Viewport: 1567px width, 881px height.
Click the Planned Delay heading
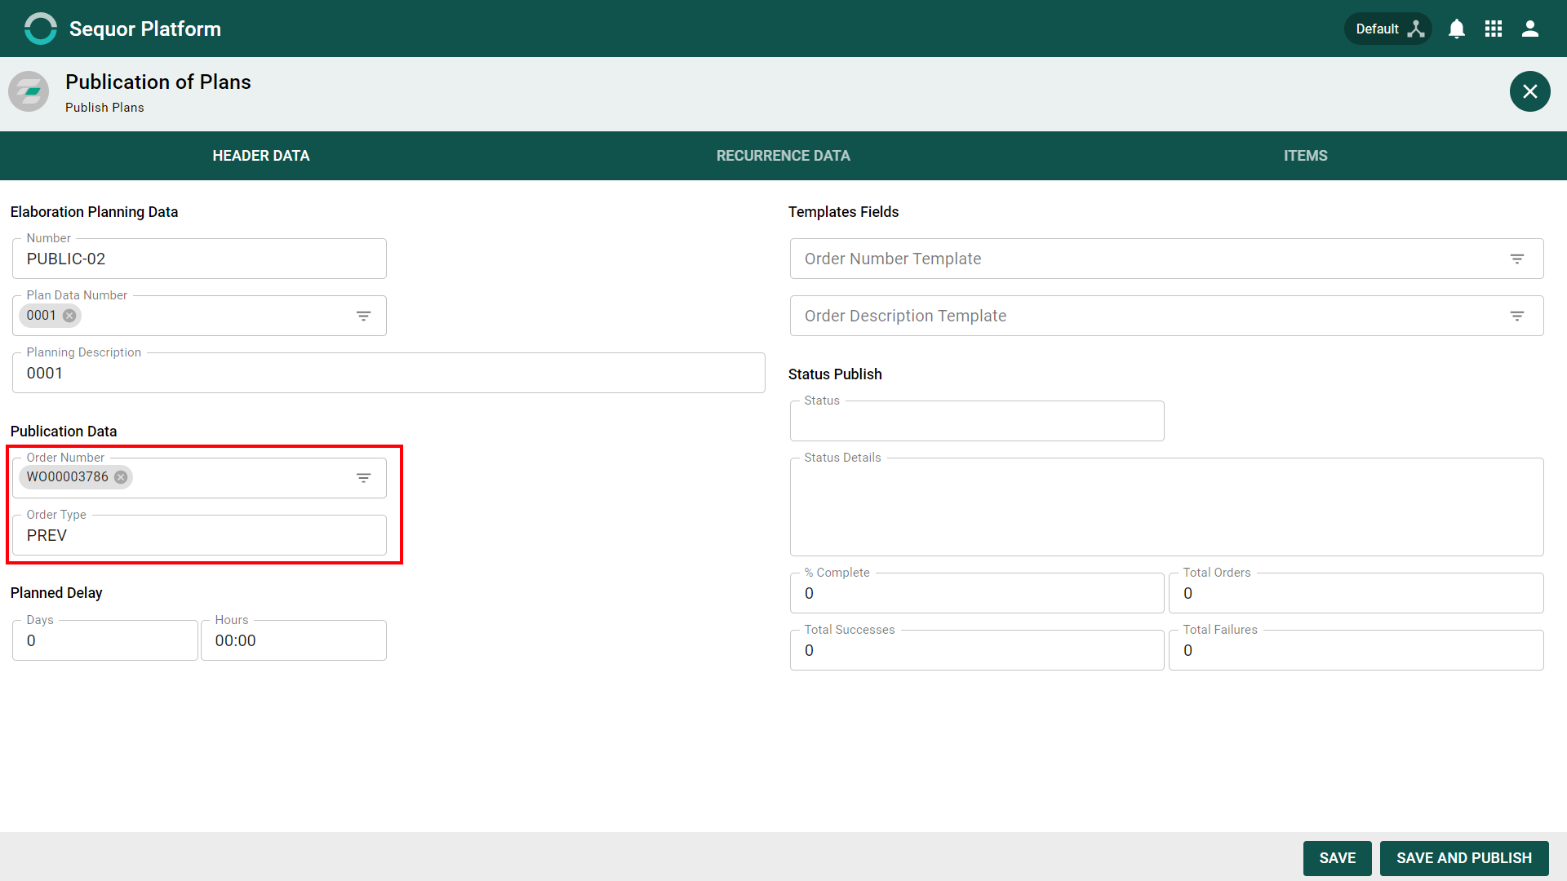(56, 593)
